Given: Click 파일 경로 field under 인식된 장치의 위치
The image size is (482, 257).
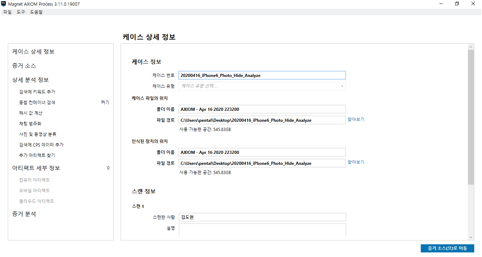Looking at the screenshot, I should [x=262, y=163].
